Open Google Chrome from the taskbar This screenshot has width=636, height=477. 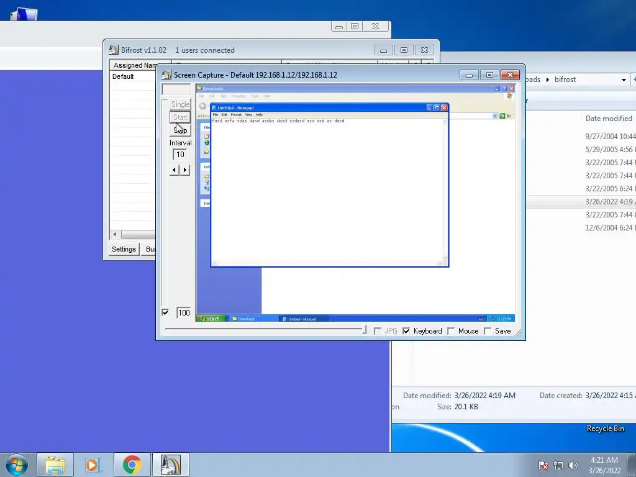coord(132,465)
